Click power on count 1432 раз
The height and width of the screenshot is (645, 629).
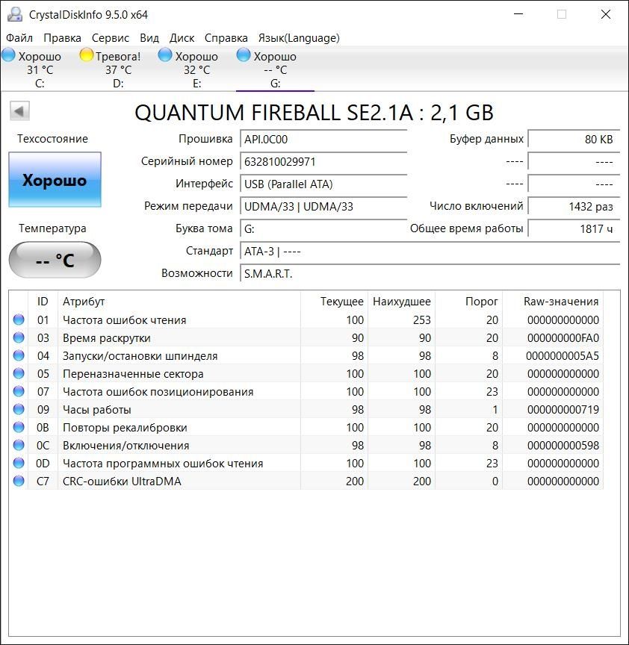point(574,207)
